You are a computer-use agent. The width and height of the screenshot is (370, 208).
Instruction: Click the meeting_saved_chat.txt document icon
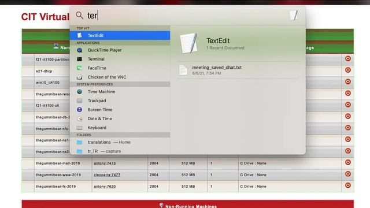click(183, 70)
